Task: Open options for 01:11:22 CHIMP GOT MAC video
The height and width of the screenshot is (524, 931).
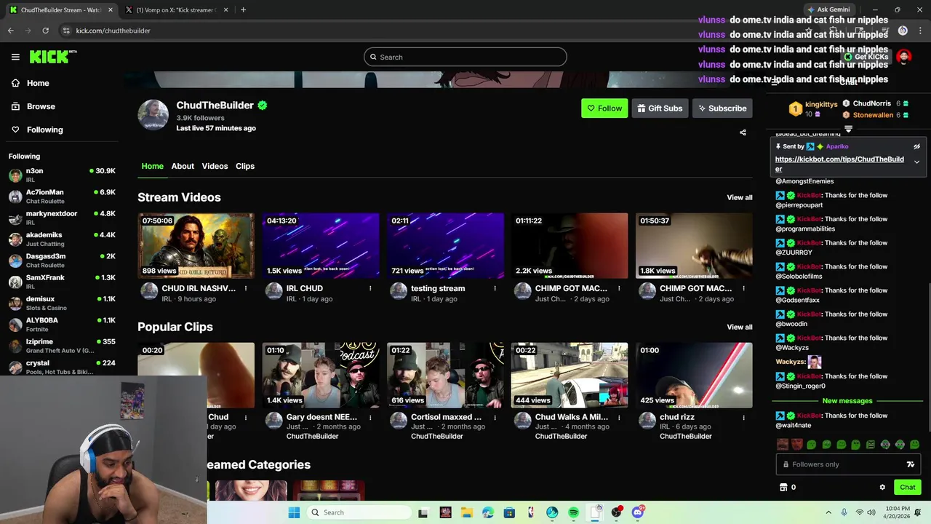Action: pyautogui.click(x=619, y=288)
